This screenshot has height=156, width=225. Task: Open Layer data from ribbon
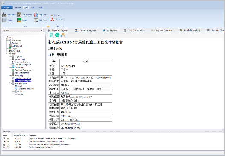click(22, 20)
